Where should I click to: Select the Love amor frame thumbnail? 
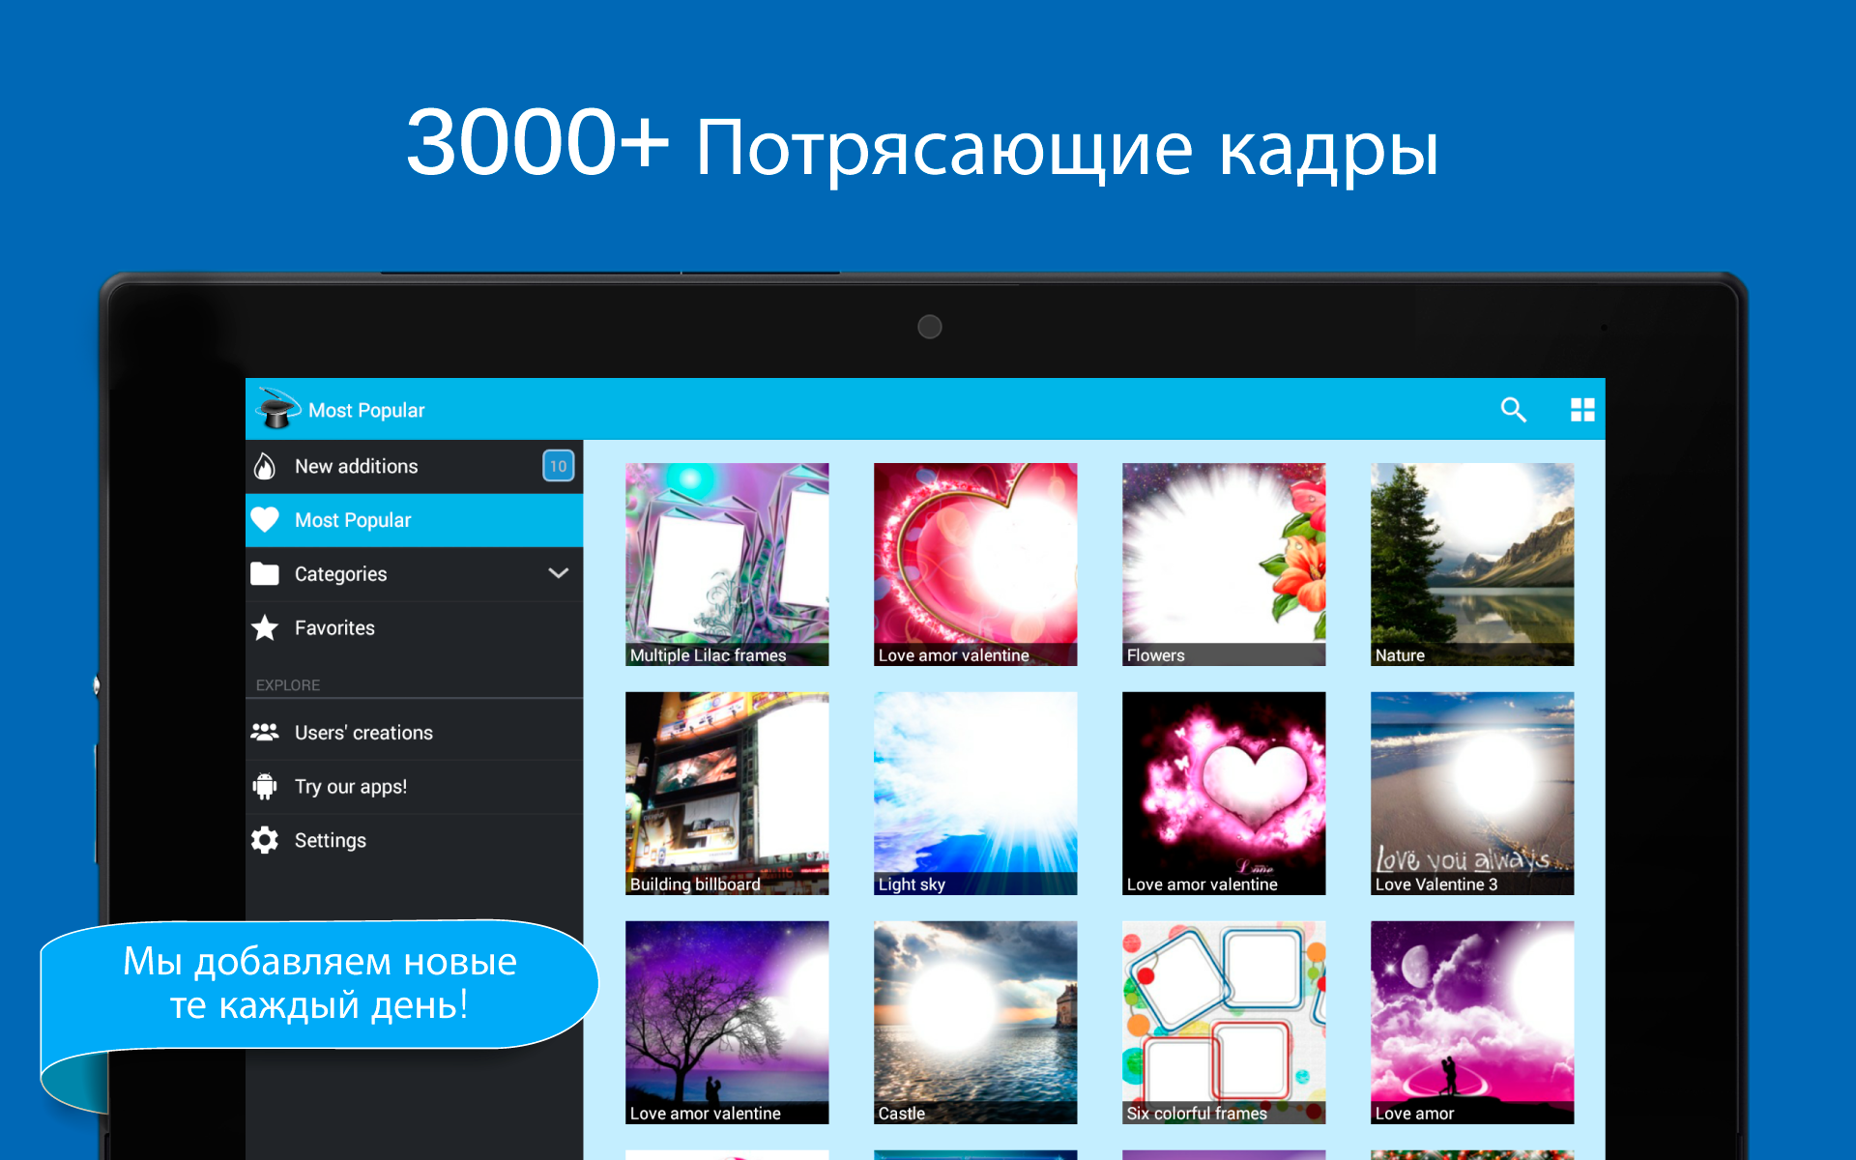(x=1472, y=1023)
